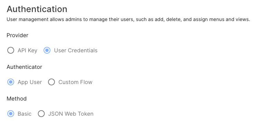This screenshot has width=256, height=136.
Task: Click "User management" at description start
Action: pyautogui.click(x=28, y=19)
